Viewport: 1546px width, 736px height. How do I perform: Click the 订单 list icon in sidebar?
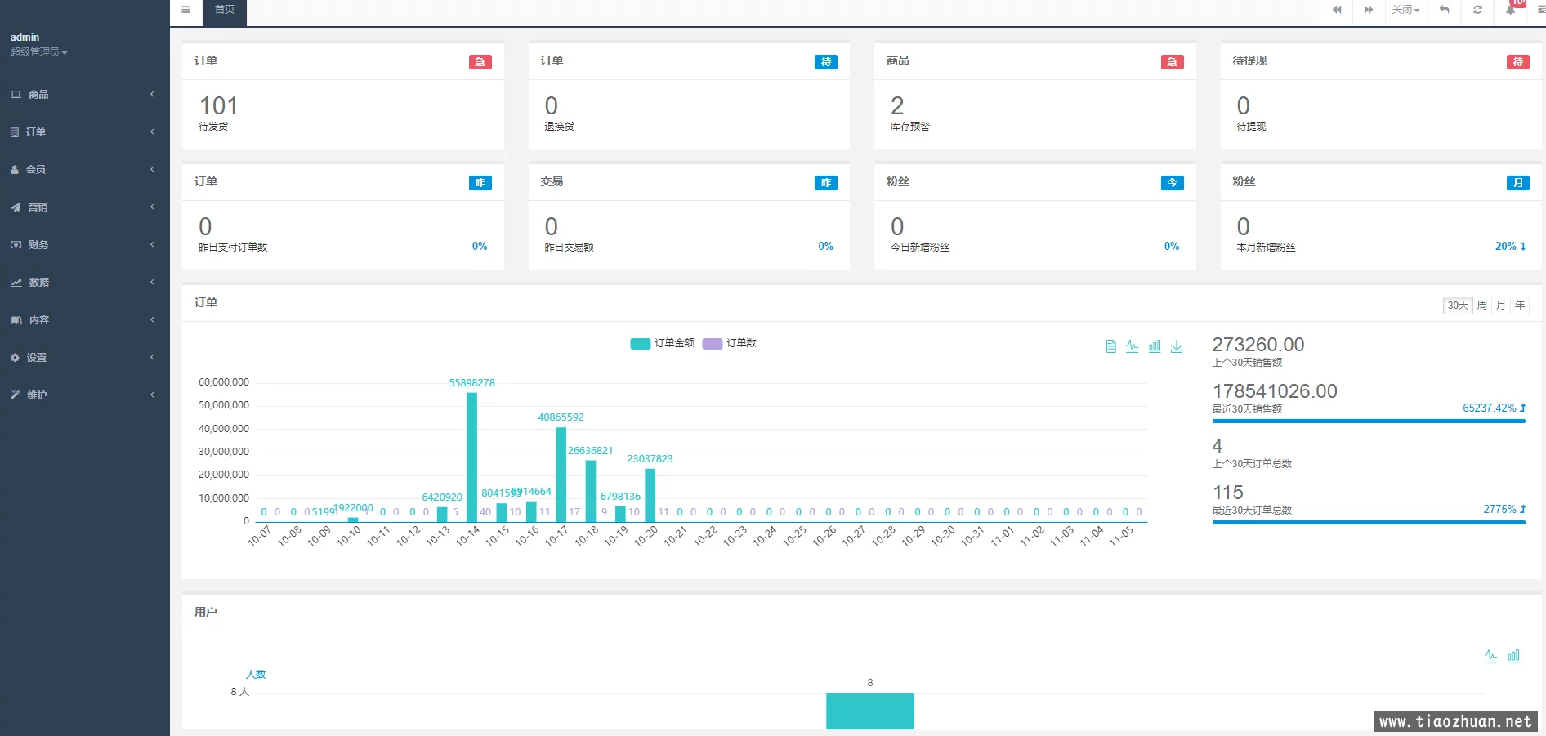pyautogui.click(x=15, y=132)
